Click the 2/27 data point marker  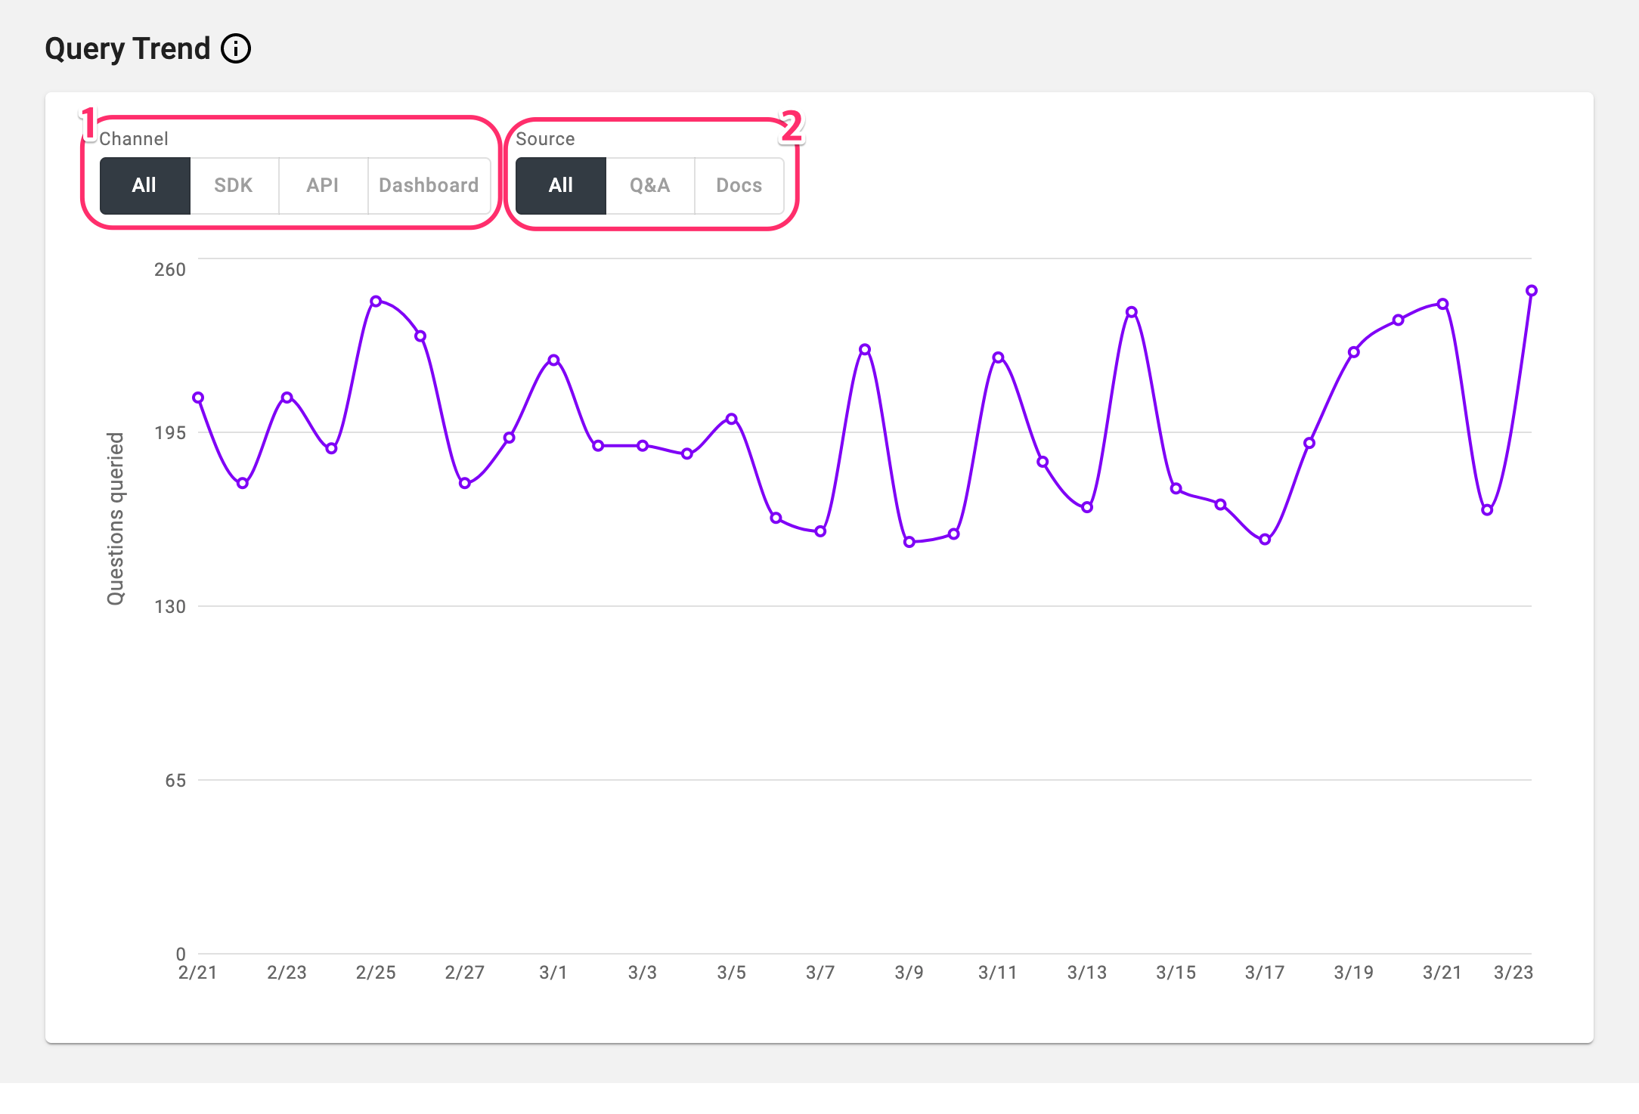tap(465, 484)
